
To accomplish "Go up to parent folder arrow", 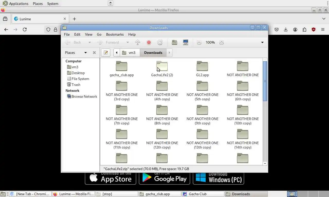I will coord(138,42).
